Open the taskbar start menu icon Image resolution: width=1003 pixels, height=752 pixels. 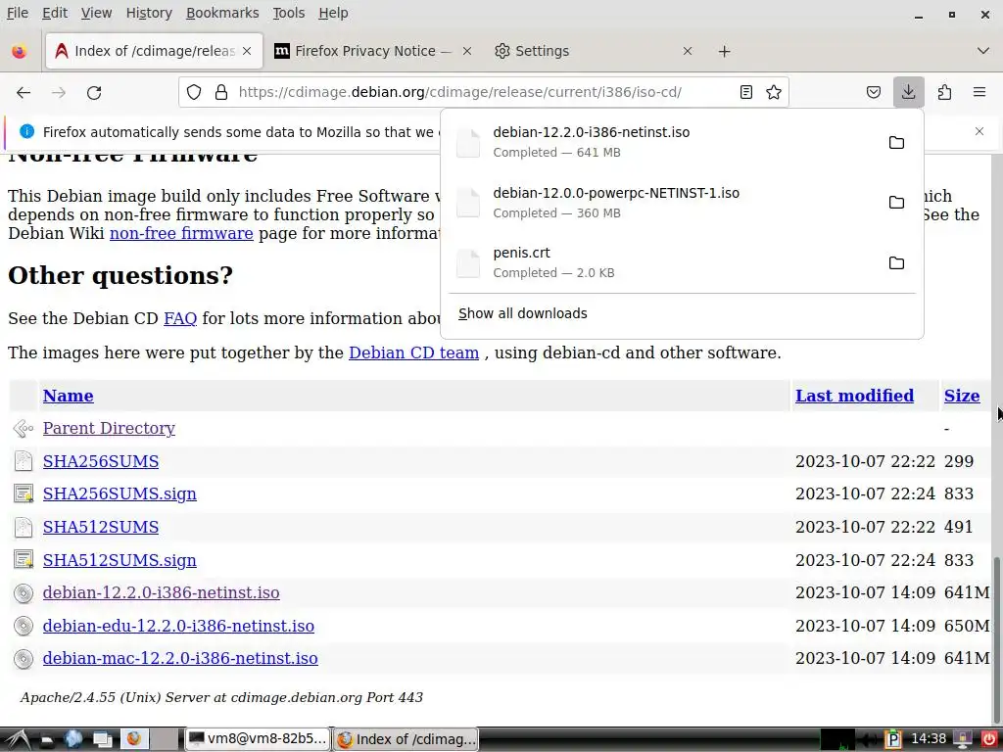pyautogui.click(x=17, y=739)
